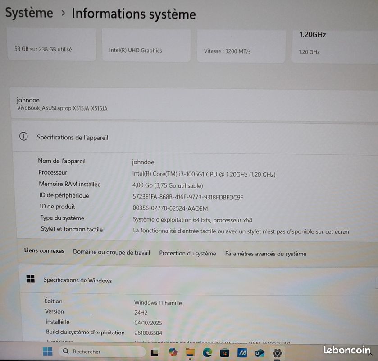This screenshot has height=361, width=378.
Task: Open Paramètres avancés du système link
Action: click(266, 254)
